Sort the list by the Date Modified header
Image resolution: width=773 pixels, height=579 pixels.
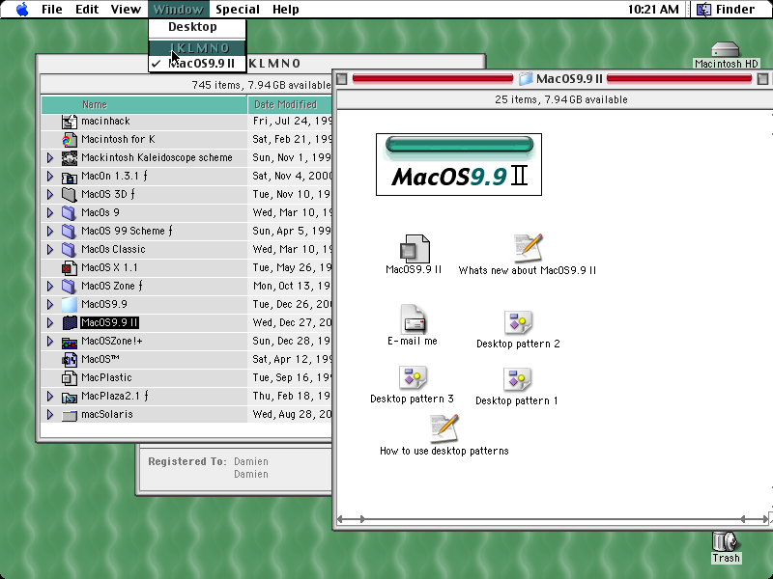click(290, 104)
